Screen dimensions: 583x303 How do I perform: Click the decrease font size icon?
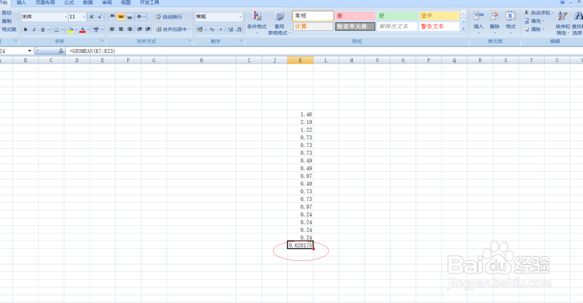point(100,17)
